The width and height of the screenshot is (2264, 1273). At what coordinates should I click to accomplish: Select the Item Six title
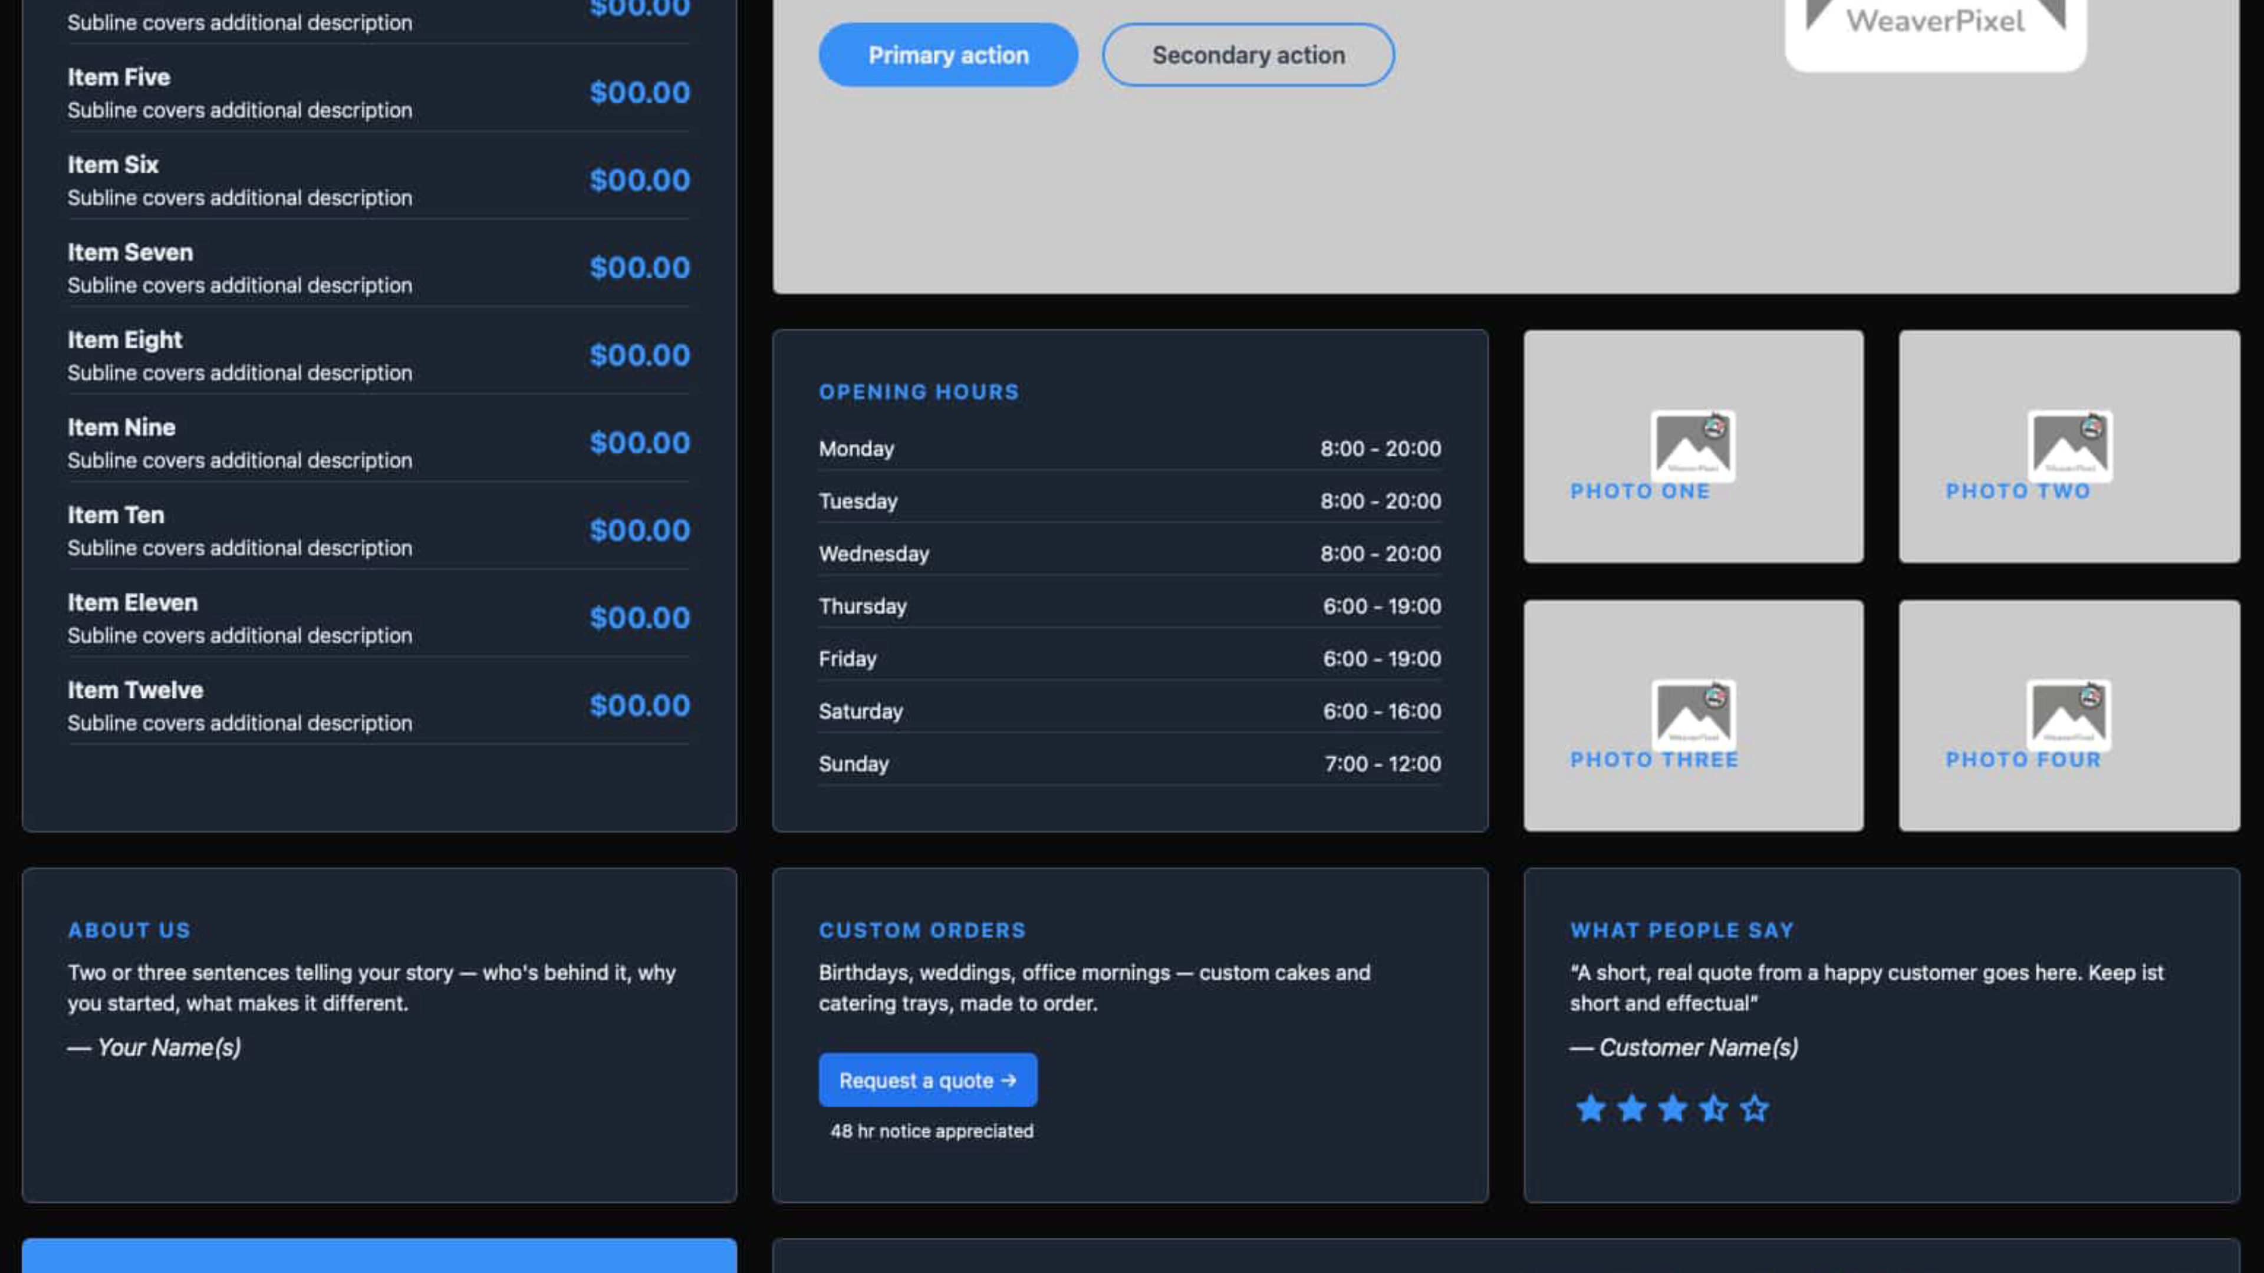[x=113, y=164]
